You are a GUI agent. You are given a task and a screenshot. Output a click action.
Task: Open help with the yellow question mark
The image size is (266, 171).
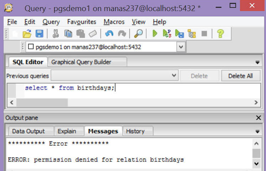click(220, 34)
